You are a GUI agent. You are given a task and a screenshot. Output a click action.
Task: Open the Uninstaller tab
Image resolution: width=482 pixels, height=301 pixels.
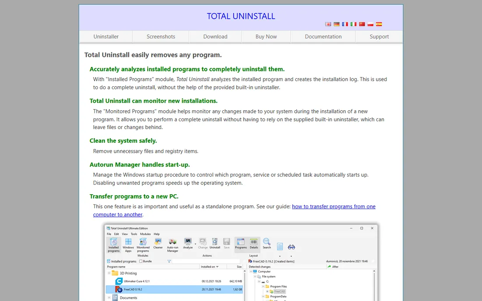pos(106,36)
